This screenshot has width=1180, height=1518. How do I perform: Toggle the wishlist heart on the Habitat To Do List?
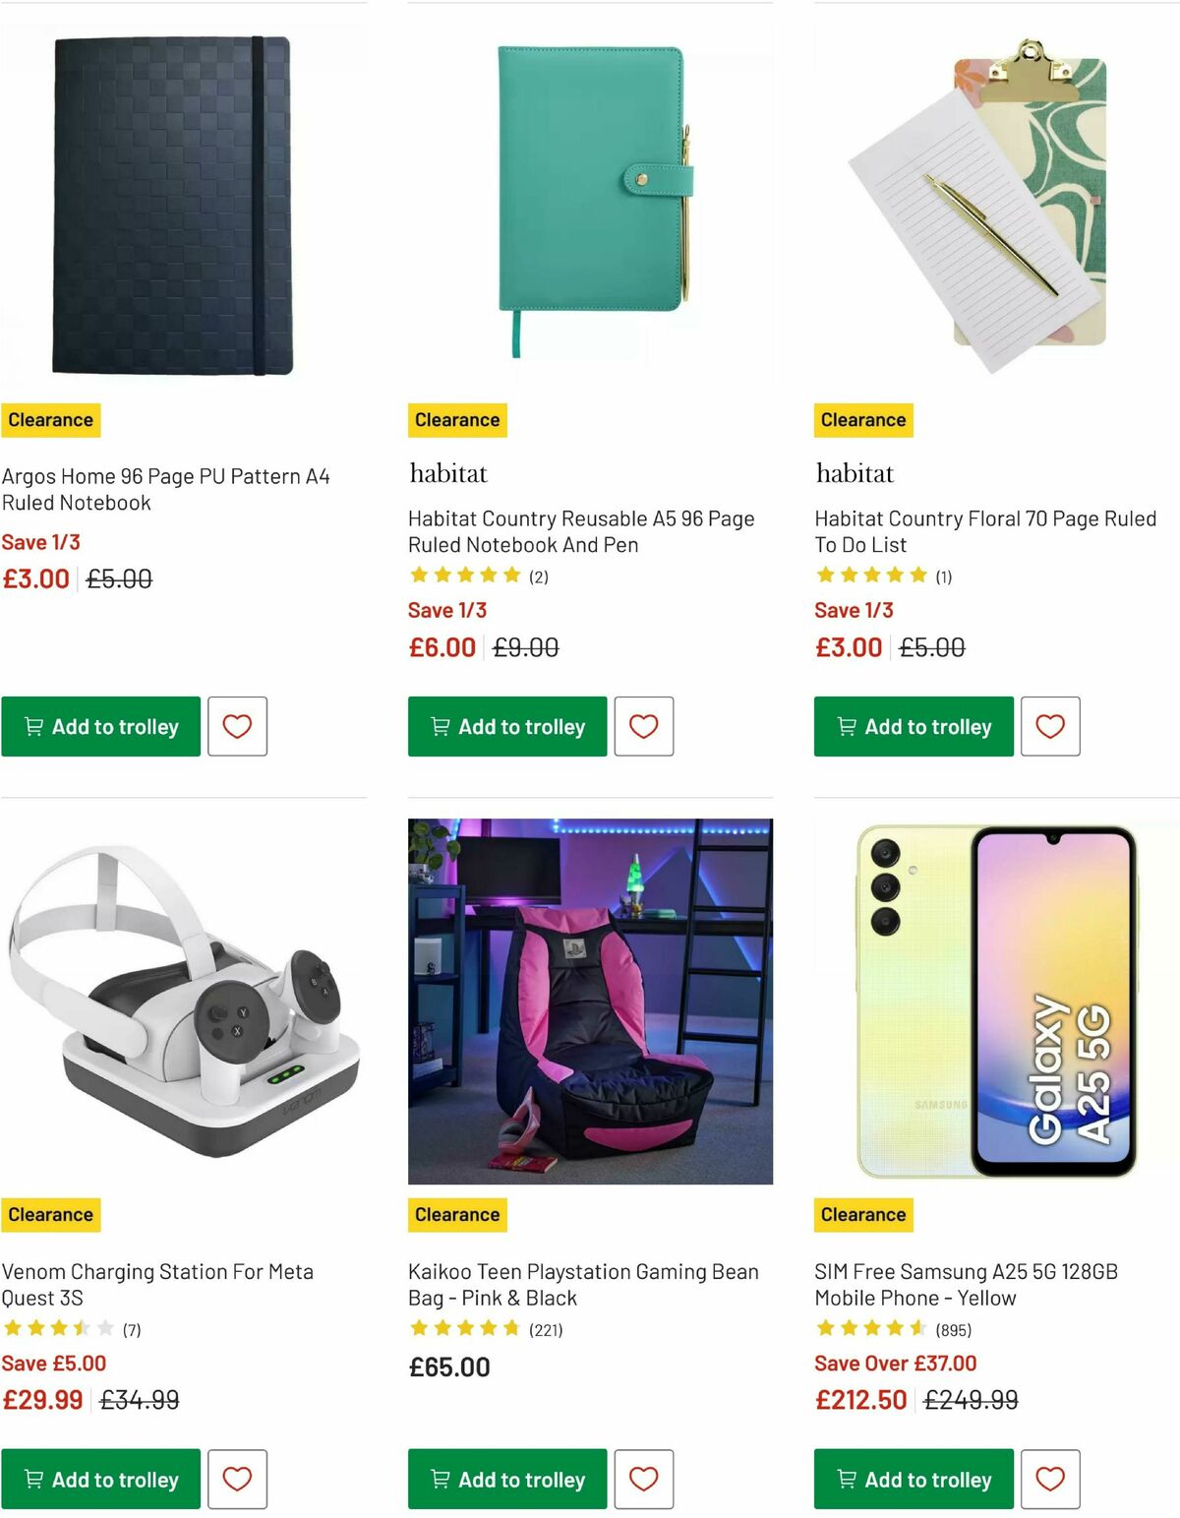(1051, 726)
